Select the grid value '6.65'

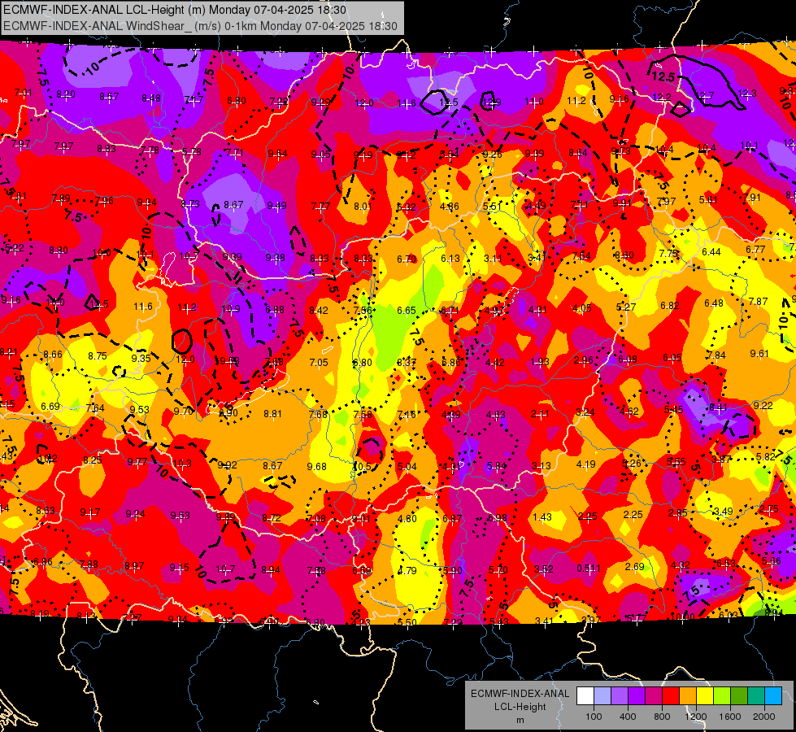point(406,310)
